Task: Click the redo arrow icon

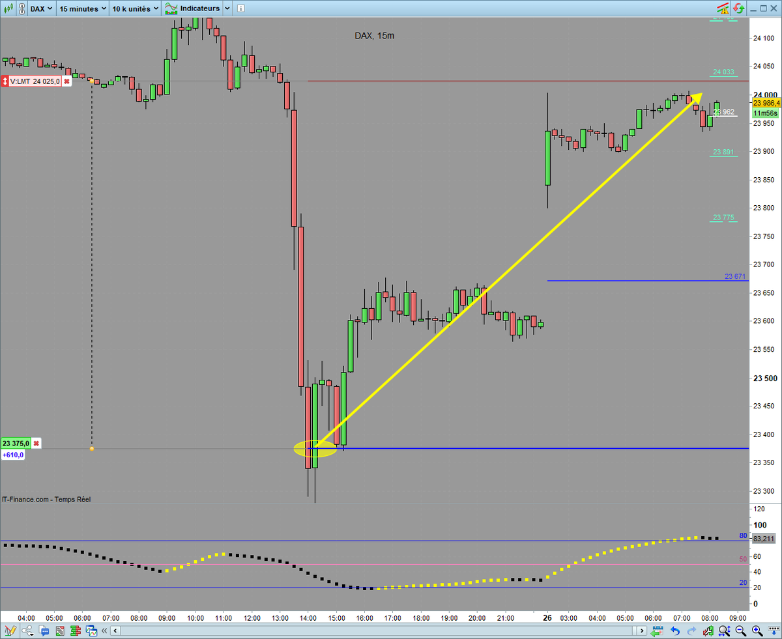Action: [691, 631]
